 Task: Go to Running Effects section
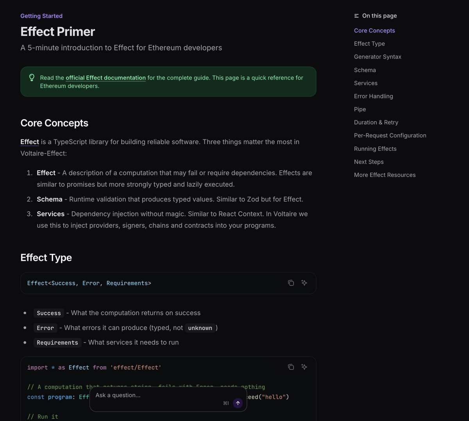pyautogui.click(x=375, y=149)
